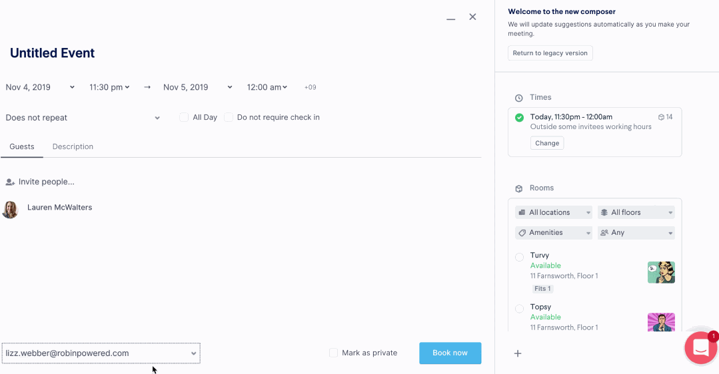Click the +09 timezone offset label
The width and height of the screenshot is (719, 374).
click(310, 87)
